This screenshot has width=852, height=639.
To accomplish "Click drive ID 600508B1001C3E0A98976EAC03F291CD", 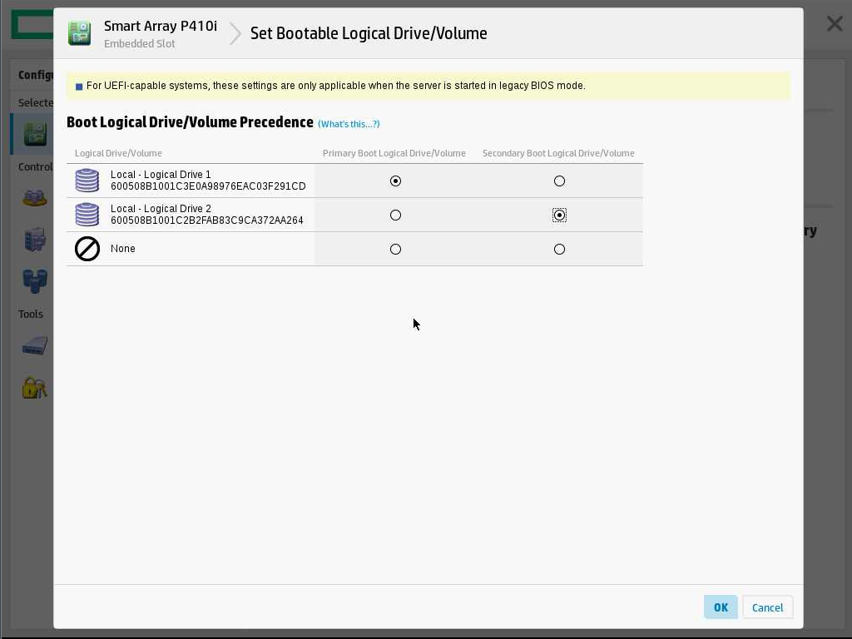I will point(208,186).
